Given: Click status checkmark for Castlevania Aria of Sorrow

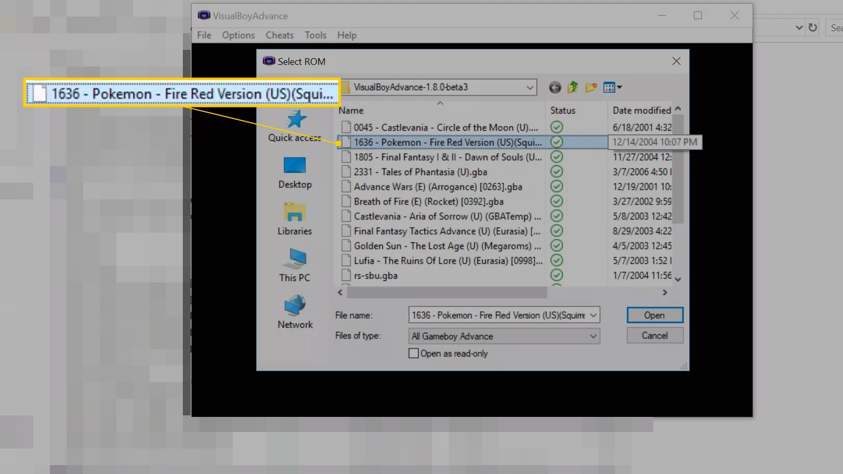Looking at the screenshot, I should [x=557, y=216].
